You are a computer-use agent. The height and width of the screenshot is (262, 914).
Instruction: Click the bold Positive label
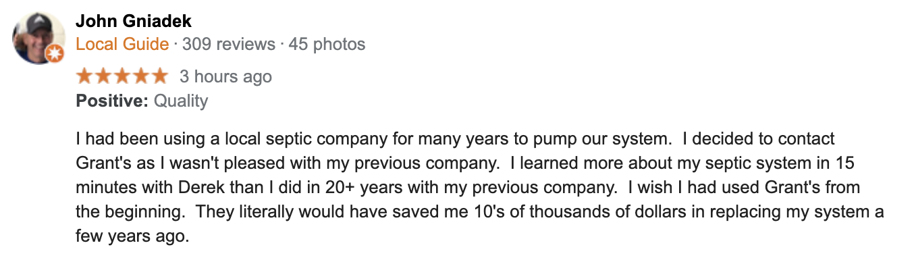(x=112, y=101)
